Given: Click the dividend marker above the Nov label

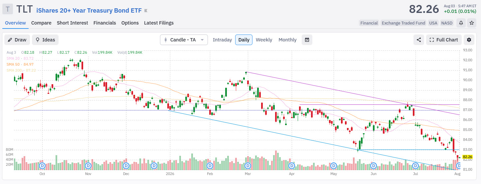Looking at the screenshot, I should pyautogui.click(x=88, y=165).
